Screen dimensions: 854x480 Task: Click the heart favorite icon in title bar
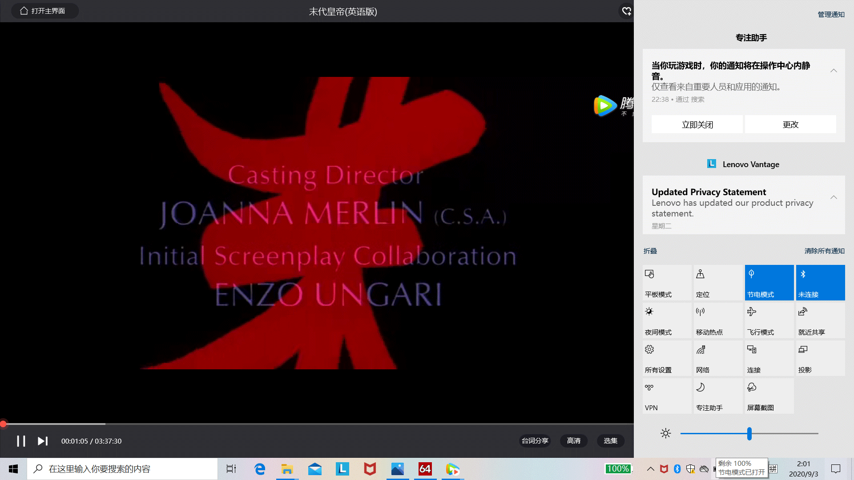(x=626, y=11)
